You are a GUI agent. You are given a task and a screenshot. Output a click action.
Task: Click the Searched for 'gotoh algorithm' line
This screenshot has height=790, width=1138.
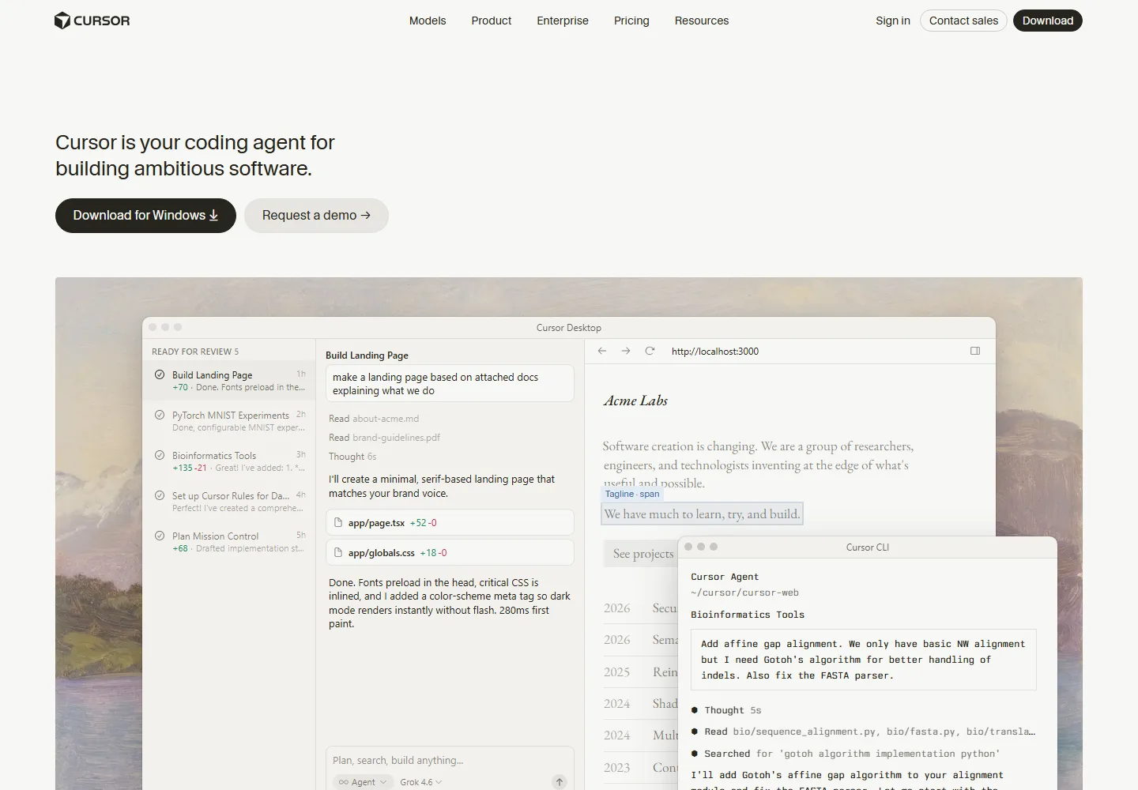pyautogui.click(x=846, y=754)
